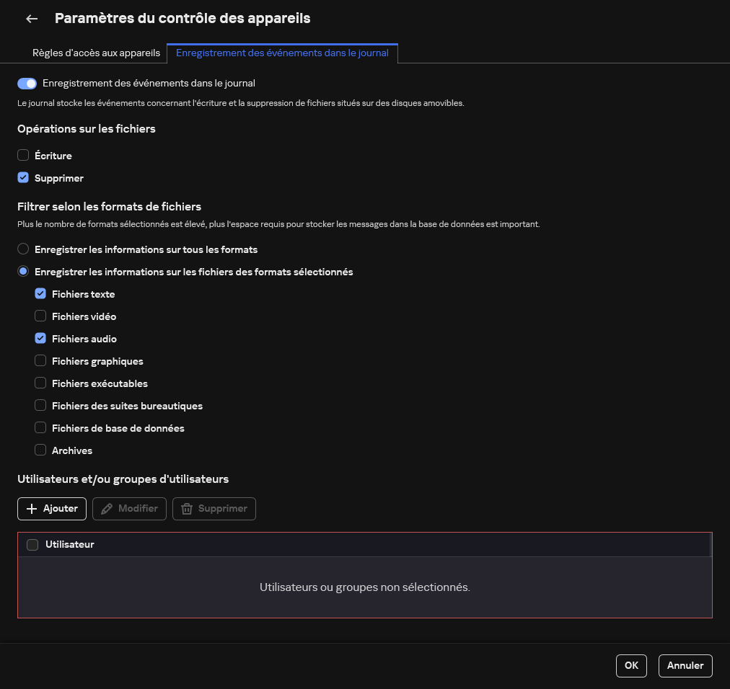
Task: Open the Enregistrement des événements dans le journal tab
Action: [282, 53]
